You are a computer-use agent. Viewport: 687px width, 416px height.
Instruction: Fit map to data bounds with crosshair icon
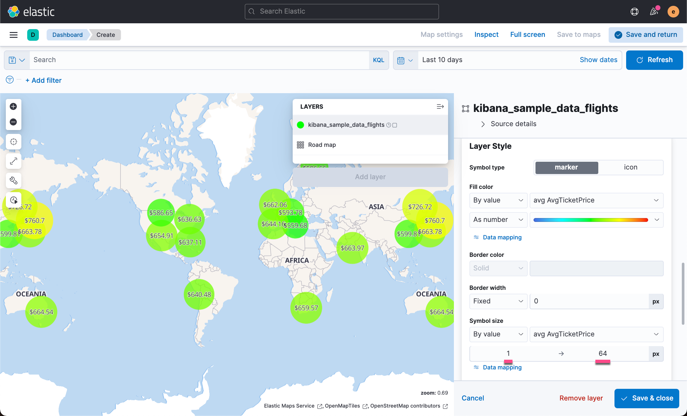tap(13, 141)
